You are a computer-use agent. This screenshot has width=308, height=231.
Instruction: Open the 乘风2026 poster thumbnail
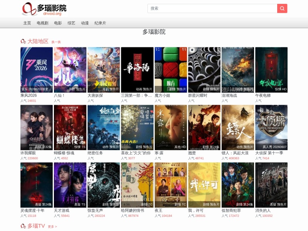37,70
